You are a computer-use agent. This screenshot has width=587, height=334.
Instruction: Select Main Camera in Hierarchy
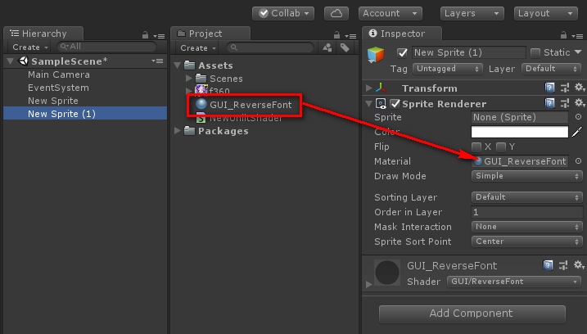59,74
